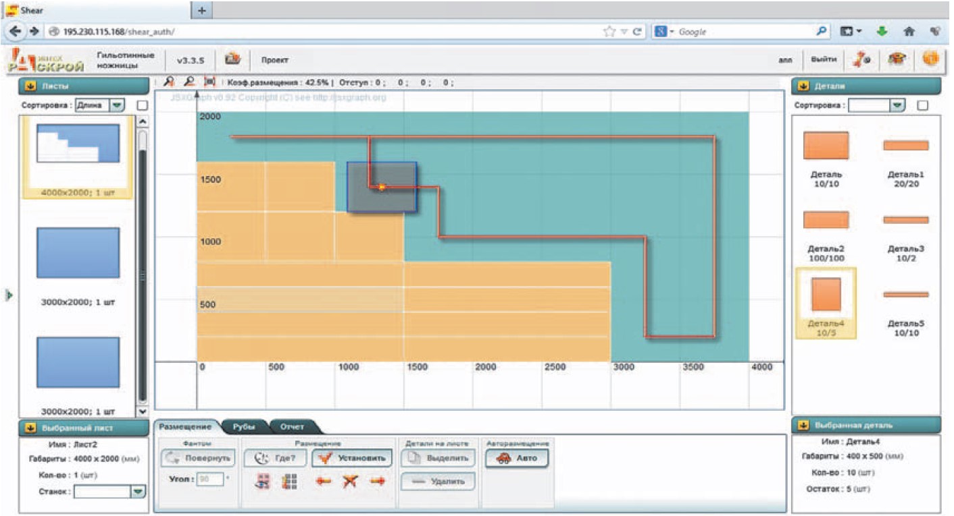954x516 pixels.
Task: Click the right red arrow placement icon
Action: point(378,482)
